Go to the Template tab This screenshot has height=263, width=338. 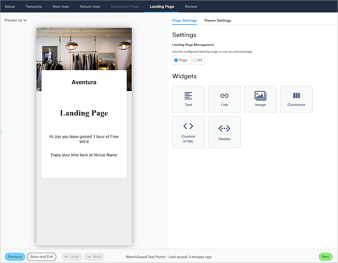pos(34,6)
